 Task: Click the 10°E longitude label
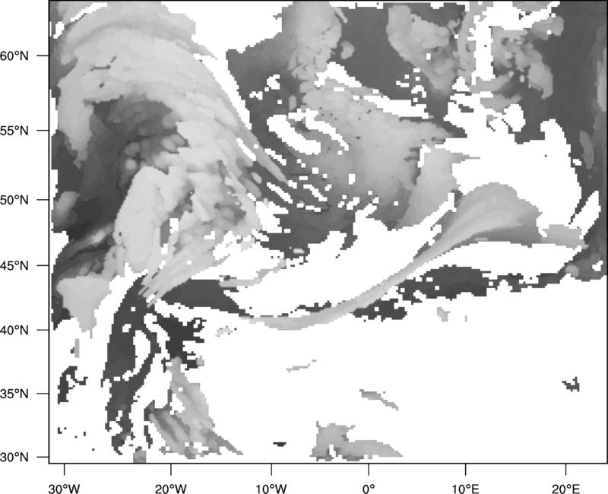pyautogui.click(x=464, y=489)
